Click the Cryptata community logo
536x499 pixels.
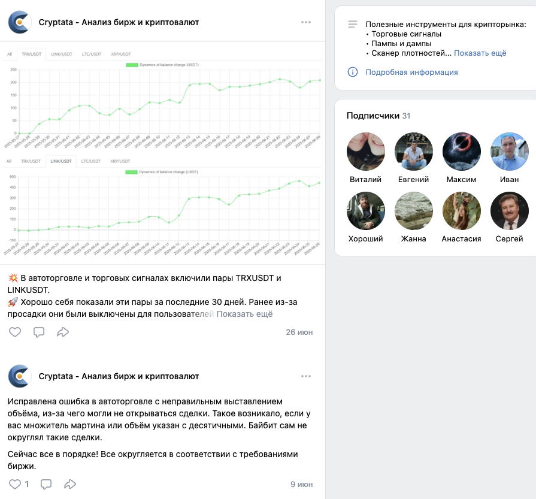coord(19,22)
